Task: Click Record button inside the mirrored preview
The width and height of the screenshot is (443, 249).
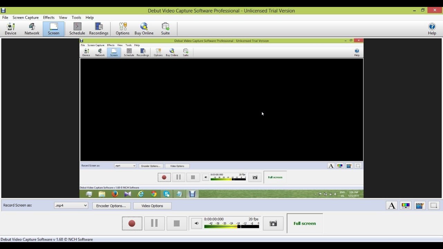Action: pyautogui.click(x=164, y=177)
